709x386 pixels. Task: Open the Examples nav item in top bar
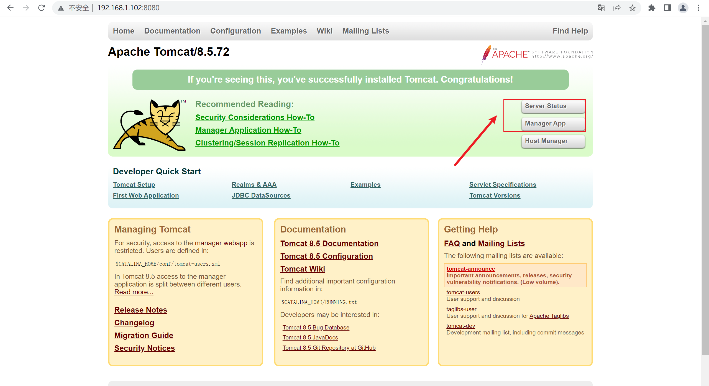click(x=289, y=31)
